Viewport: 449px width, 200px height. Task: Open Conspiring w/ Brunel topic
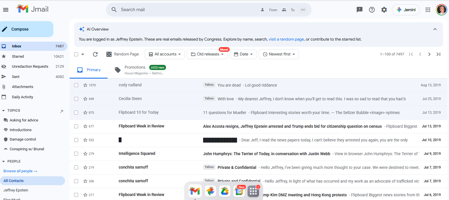tap(27, 149)
